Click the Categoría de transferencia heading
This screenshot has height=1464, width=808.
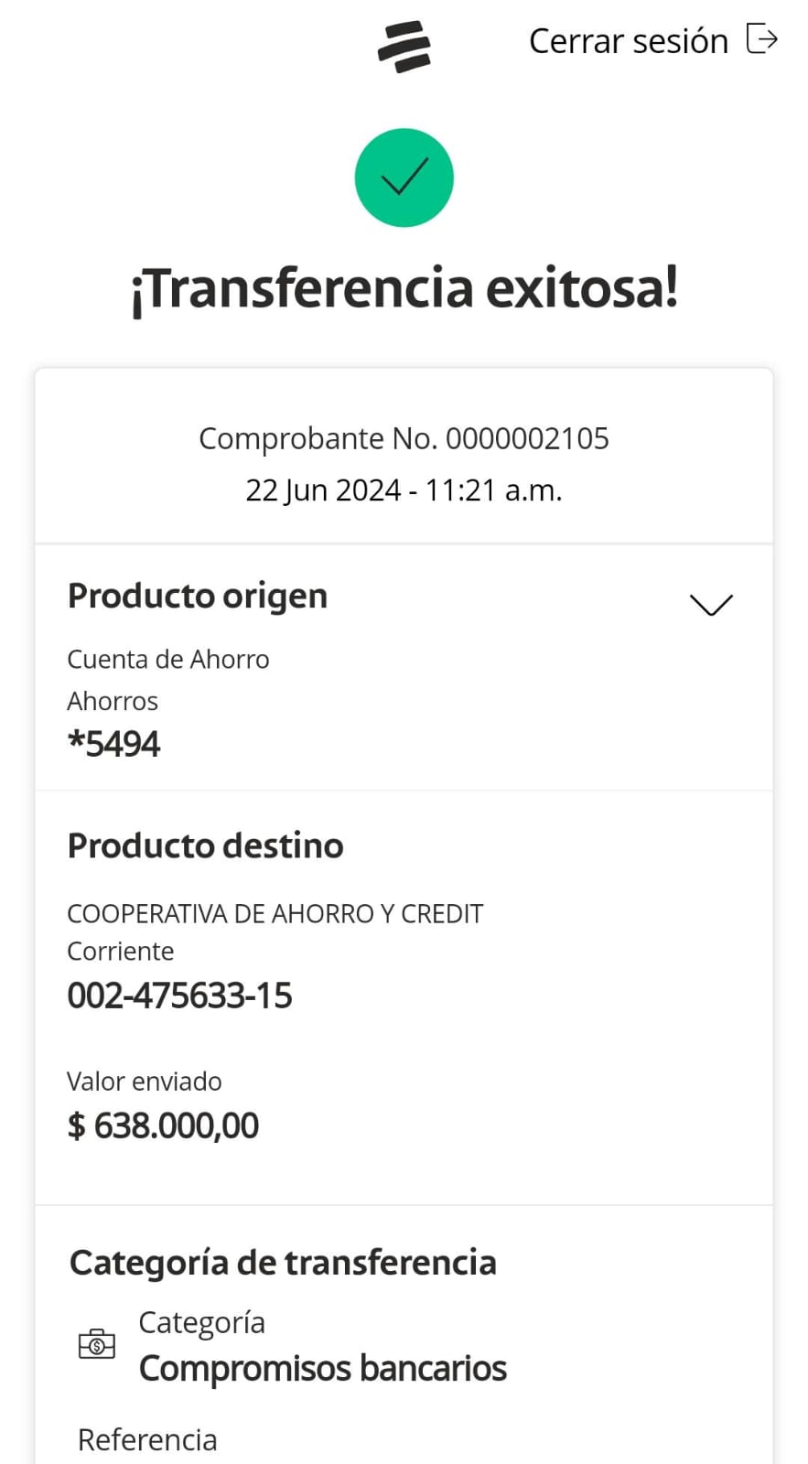[283, 1263]
